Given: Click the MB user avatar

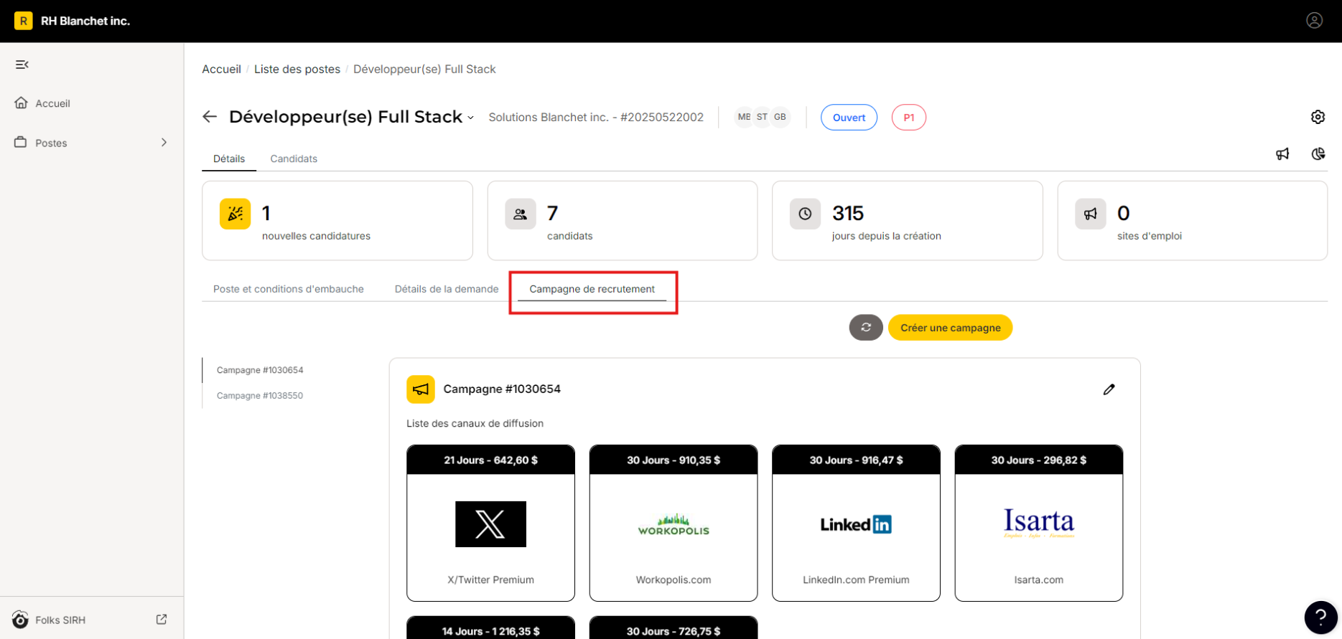Looking at the screenshot, I should click(x=744, y=117).
